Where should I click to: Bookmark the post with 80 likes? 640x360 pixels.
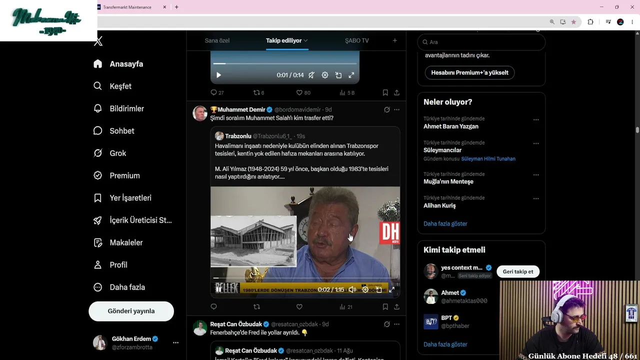point(385,92)
